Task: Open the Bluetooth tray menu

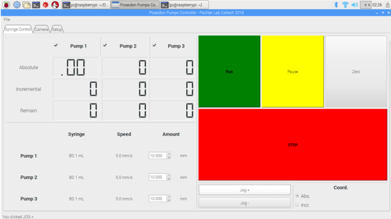Action: [336, 5]
